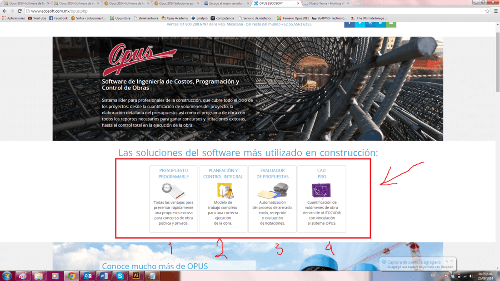Open the 'BuiltWith Technolo...' bookmark

point(329,18)
